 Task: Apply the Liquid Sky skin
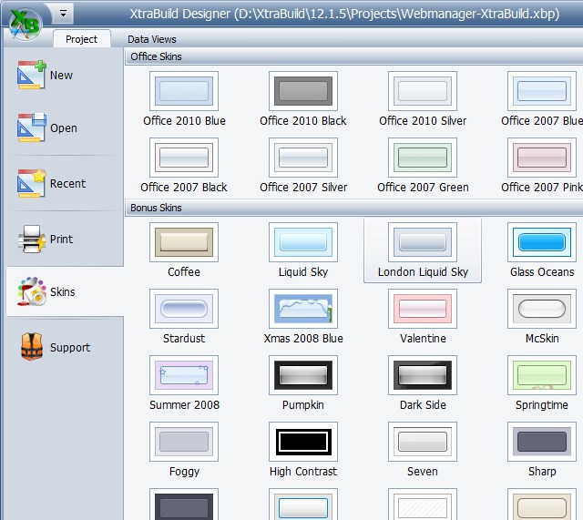tap(303, 250)
